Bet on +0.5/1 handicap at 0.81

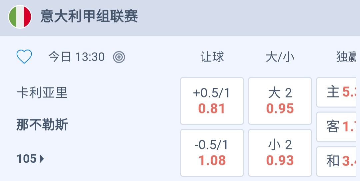[x=212, y=101]
